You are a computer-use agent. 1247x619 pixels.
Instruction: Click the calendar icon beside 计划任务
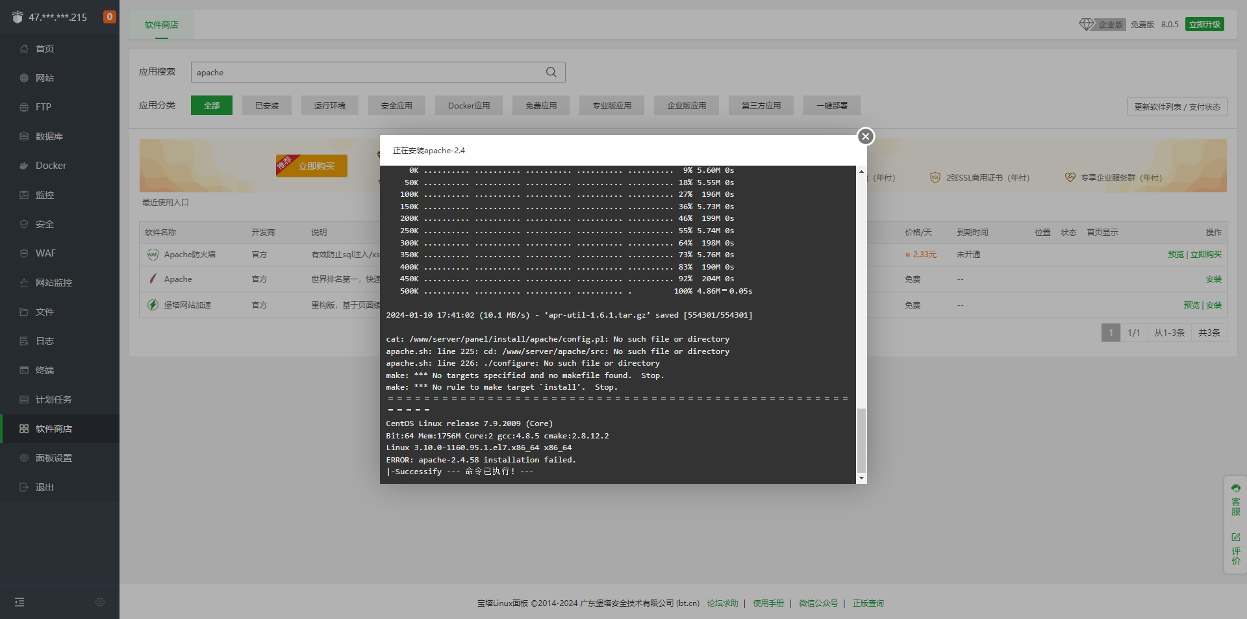click(x=24, y=399)
